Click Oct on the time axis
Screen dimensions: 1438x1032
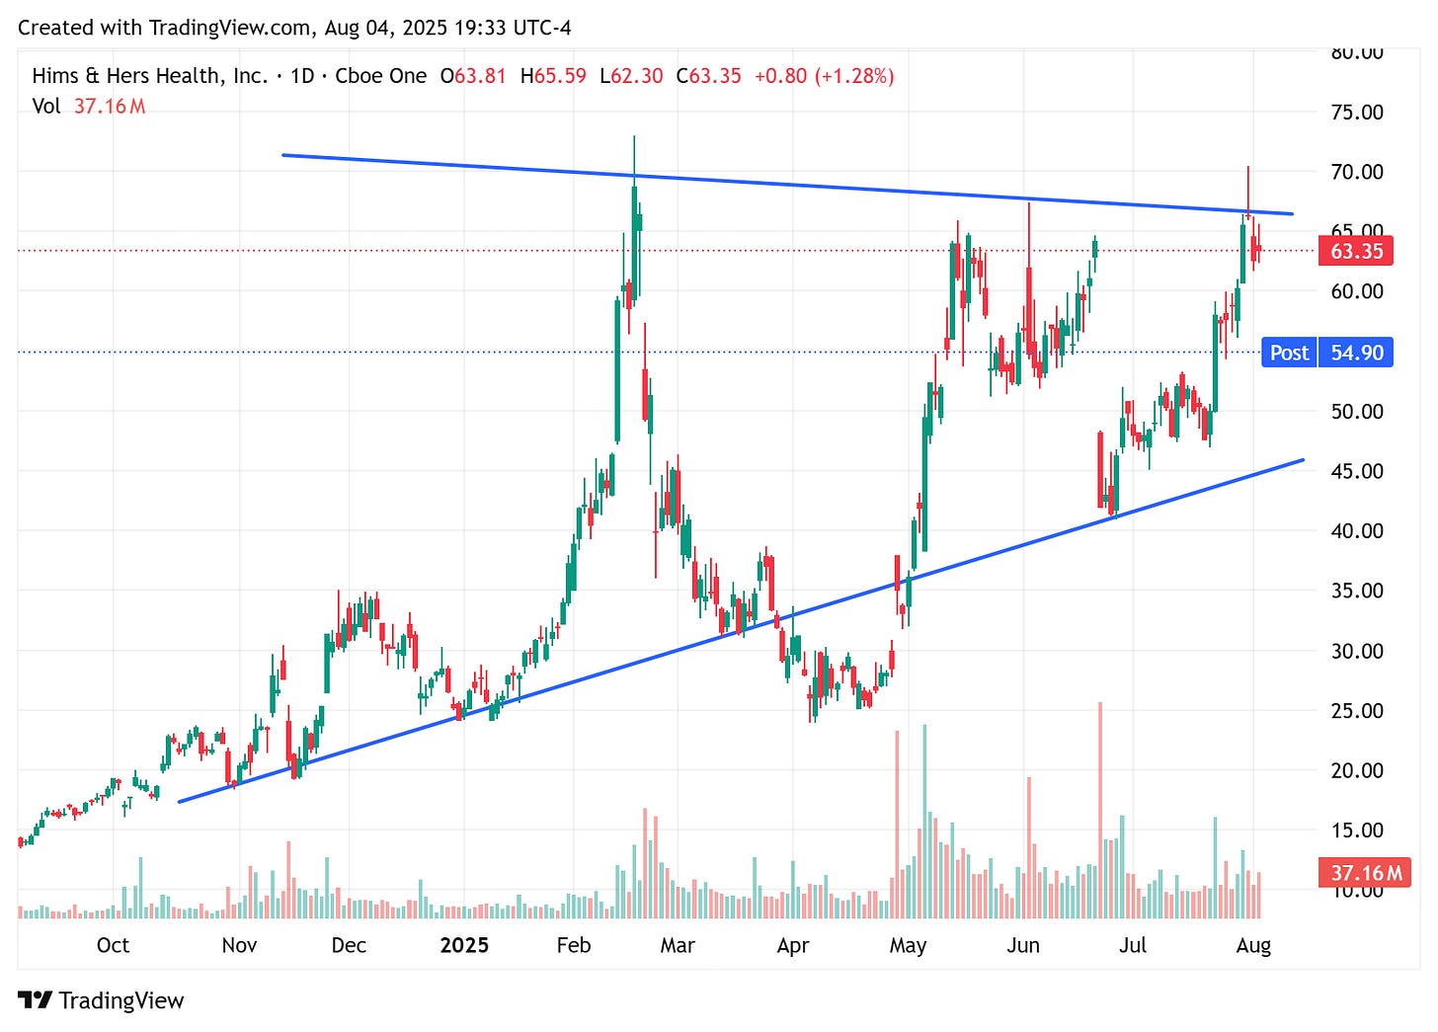coord(114,945)
